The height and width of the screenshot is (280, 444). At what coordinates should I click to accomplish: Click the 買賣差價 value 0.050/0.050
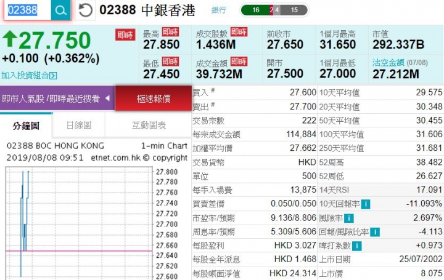point(294,204)
